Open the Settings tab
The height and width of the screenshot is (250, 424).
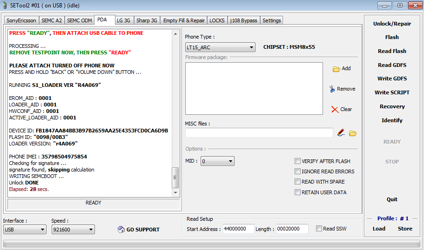[x=272, y=20]
